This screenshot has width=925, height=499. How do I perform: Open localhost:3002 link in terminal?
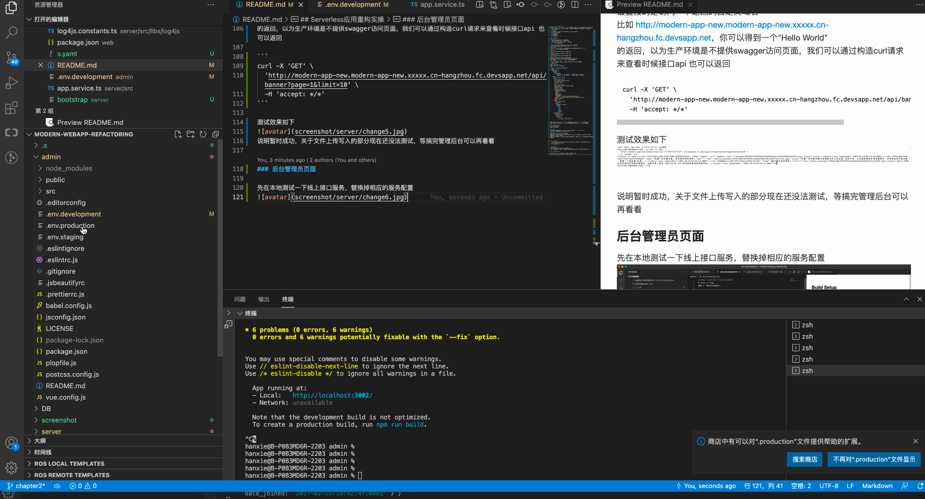pyautogui.click(x=332, y=395)
